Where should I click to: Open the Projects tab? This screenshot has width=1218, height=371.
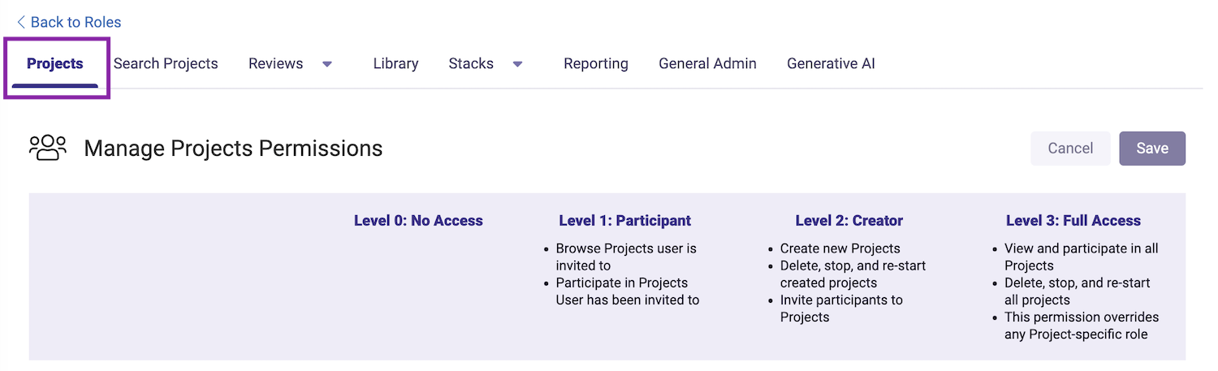click(55, 63)
